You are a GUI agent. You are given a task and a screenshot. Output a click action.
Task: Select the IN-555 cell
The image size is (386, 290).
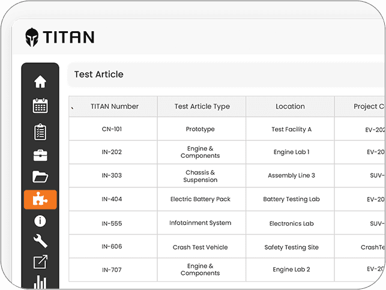113,223
